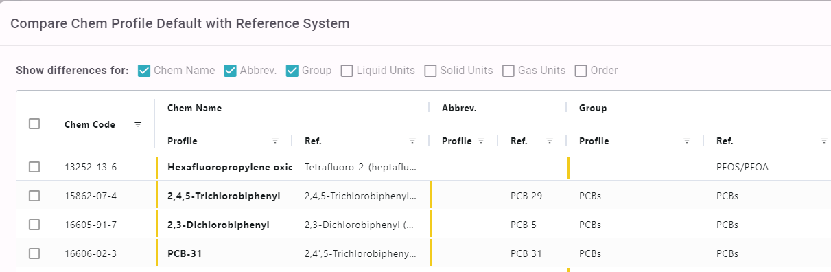Enable the Order differences checkbox

coord(581,70)
